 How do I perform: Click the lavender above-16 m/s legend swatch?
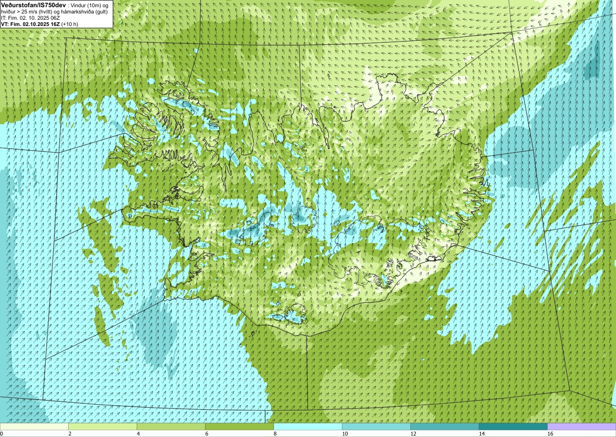pyautogui.click(x=582, y=426)
